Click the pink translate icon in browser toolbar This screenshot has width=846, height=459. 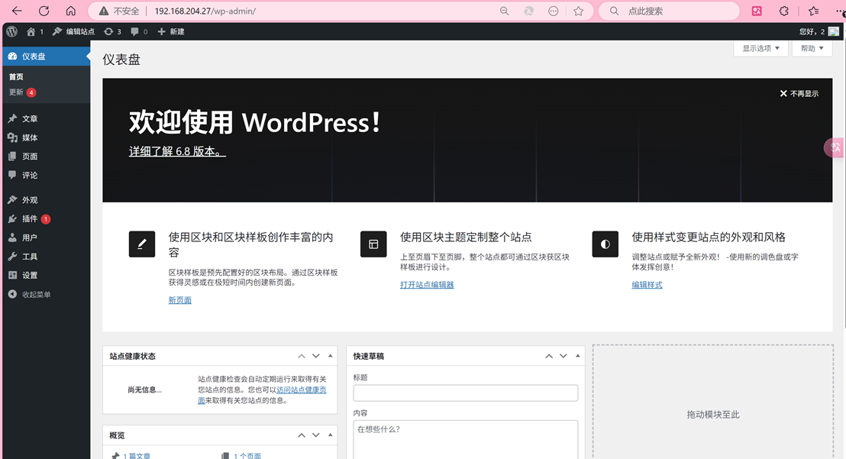point(757,11)
